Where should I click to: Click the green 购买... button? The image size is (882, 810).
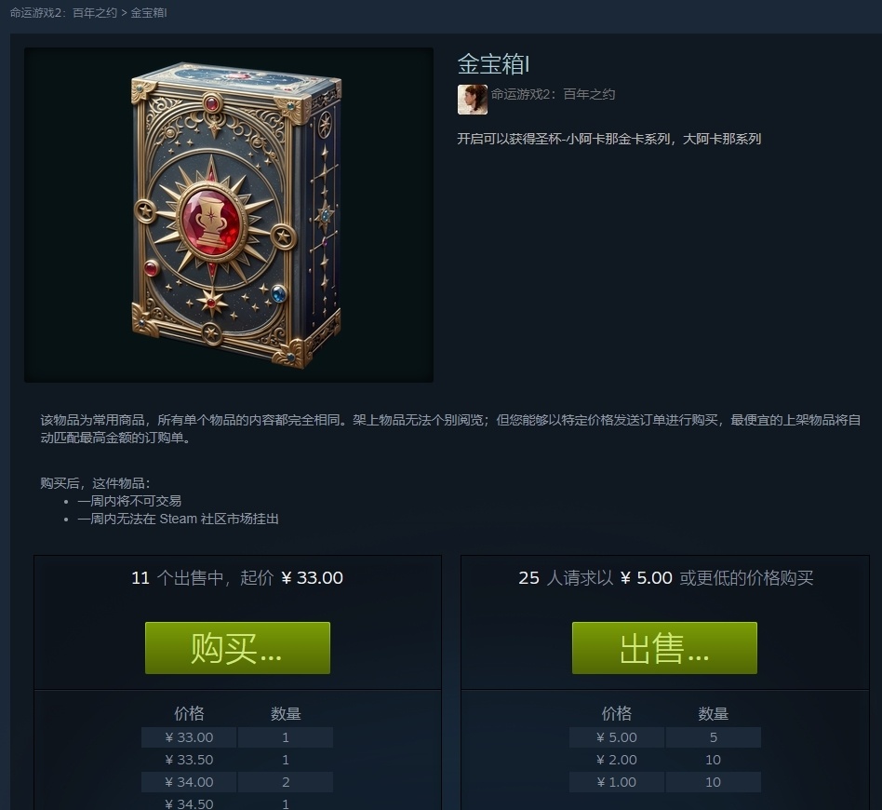[237, 648]
